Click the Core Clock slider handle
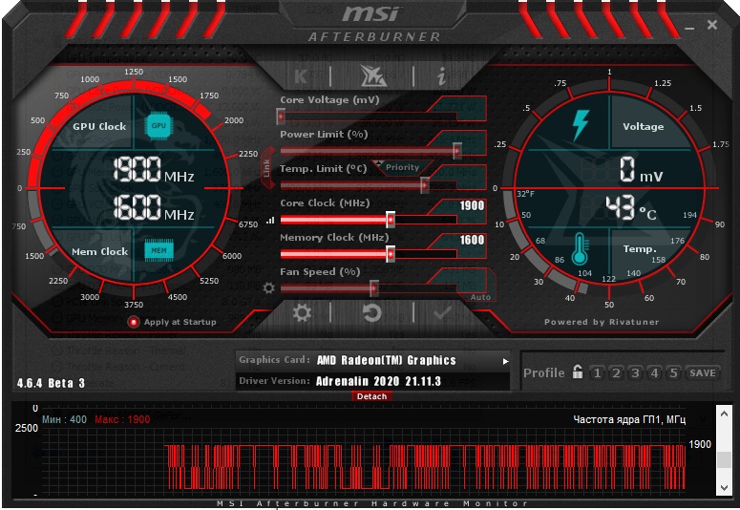This screenshot has height=510, width=740. pyautogui.click(x=391, y=220)
